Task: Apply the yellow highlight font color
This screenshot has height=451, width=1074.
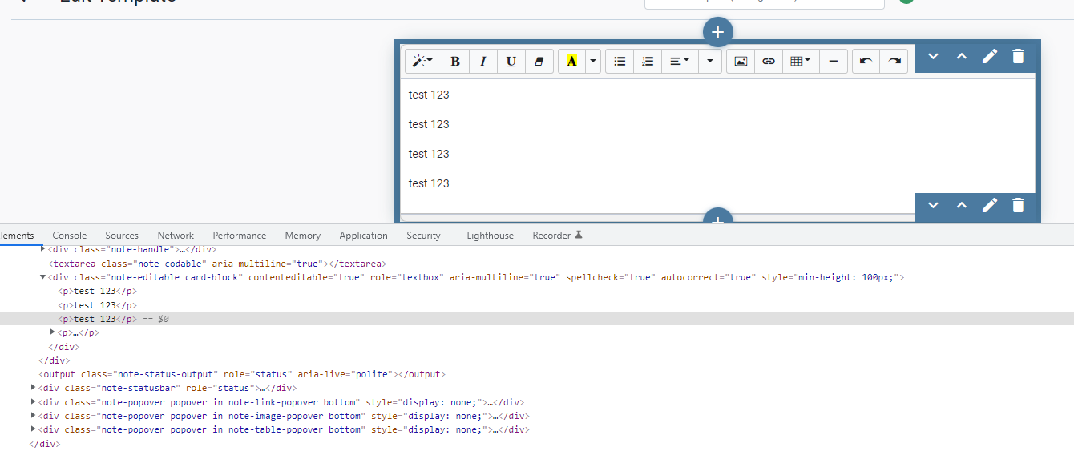Action: point(571,61)
